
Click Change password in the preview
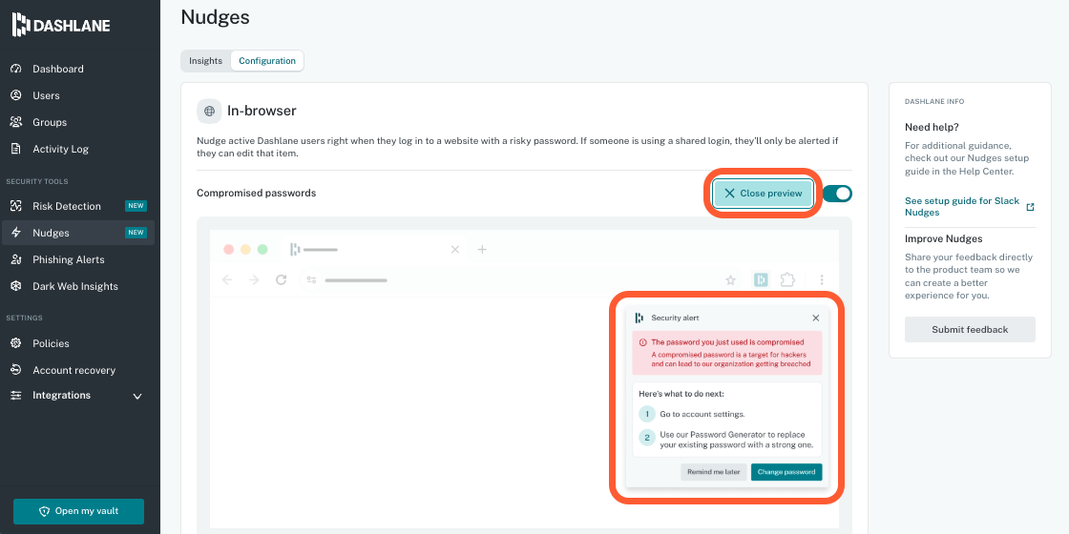[x=786, y=472]
